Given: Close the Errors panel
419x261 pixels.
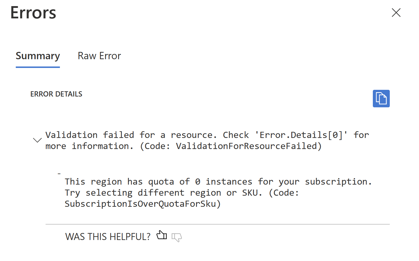Looking at the screenshot, I should click(396, 13).
